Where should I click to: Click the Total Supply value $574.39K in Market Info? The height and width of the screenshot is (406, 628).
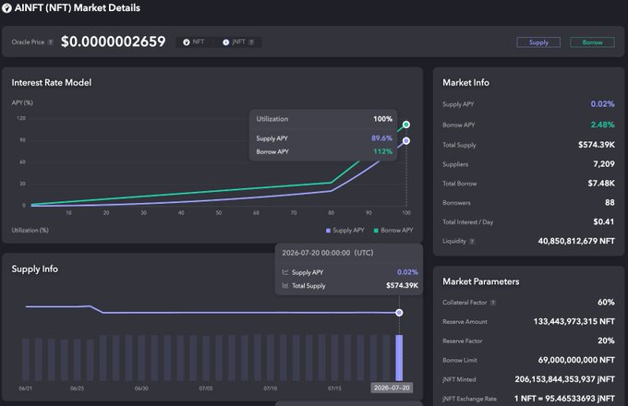[596, 144]
